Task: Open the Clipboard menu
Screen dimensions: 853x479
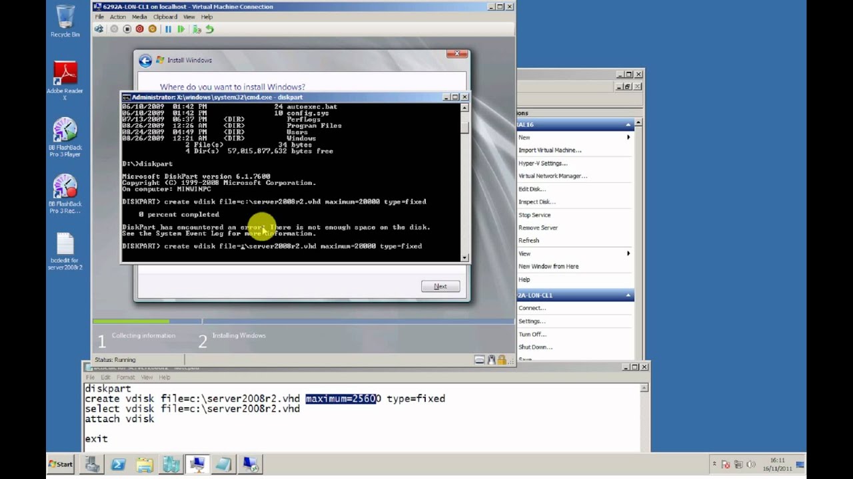Action: 165,17
